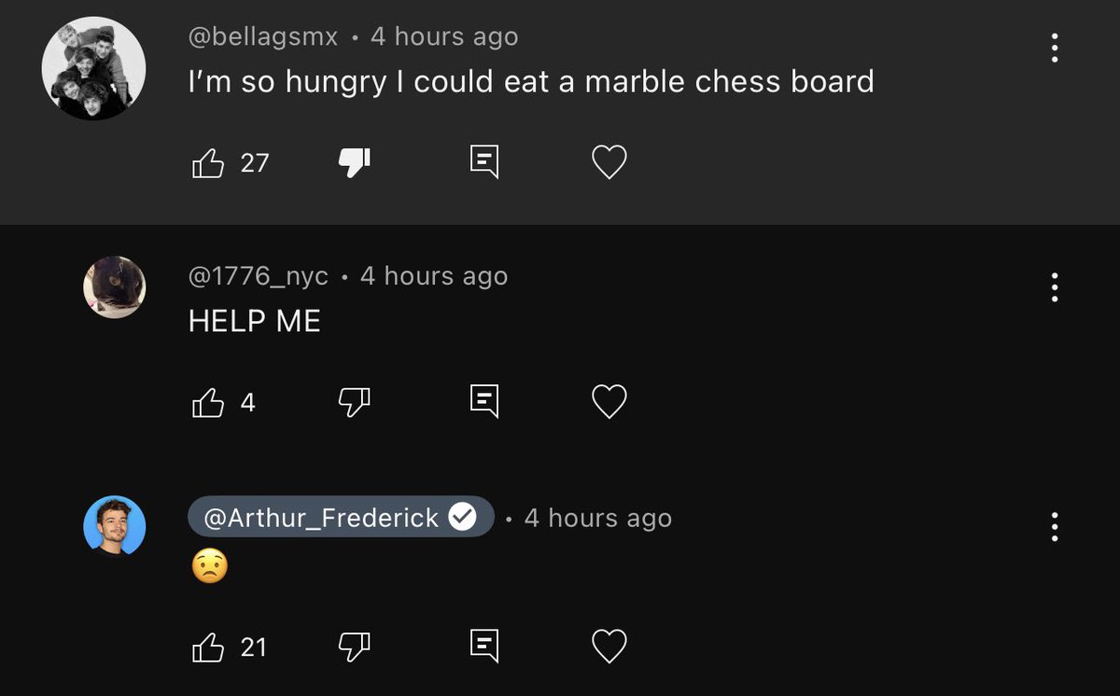The width and height of the screenshot is (1120, 696).
Task: Reply to bellagsmx's comment
Action: 483,163
